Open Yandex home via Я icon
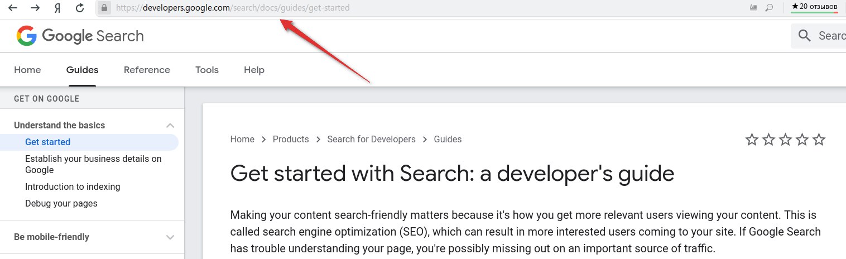The image size is (846, 259). tap(57, 8)
